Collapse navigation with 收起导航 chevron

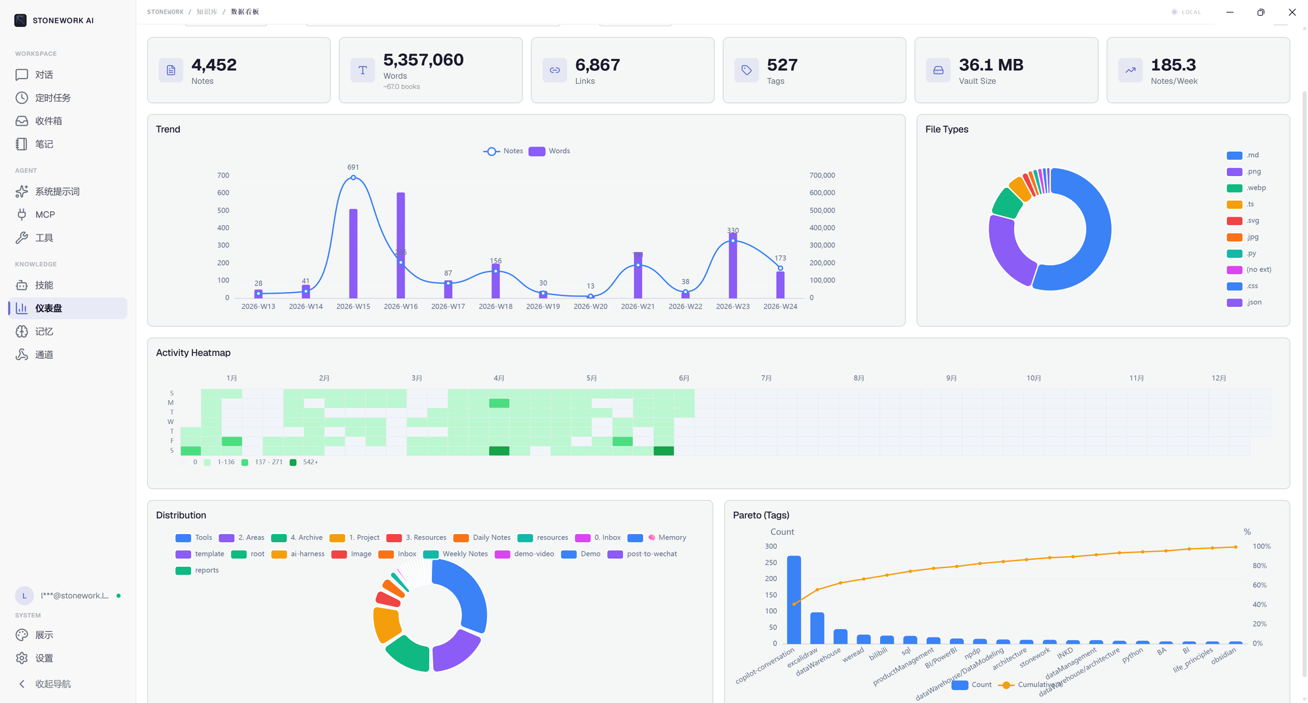click(22, 684)
